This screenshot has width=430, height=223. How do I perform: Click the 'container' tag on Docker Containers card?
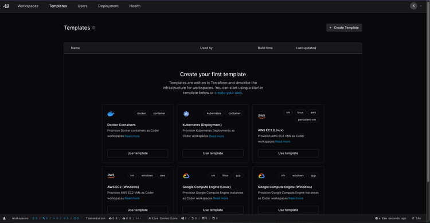pyautogui.click(x=159, y=114)
